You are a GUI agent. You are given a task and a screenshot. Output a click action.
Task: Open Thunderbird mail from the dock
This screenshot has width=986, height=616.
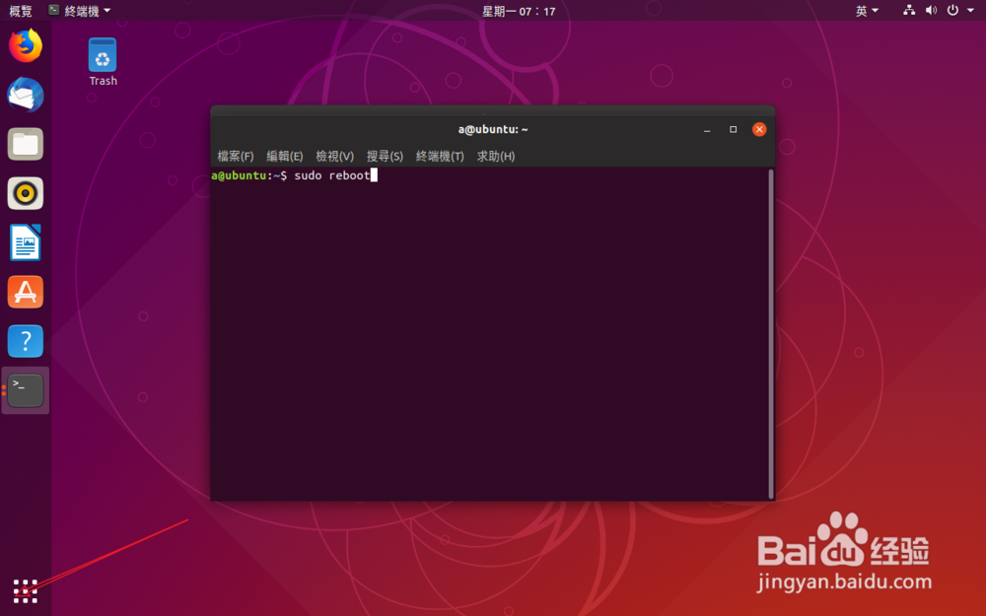click(26, 95)
